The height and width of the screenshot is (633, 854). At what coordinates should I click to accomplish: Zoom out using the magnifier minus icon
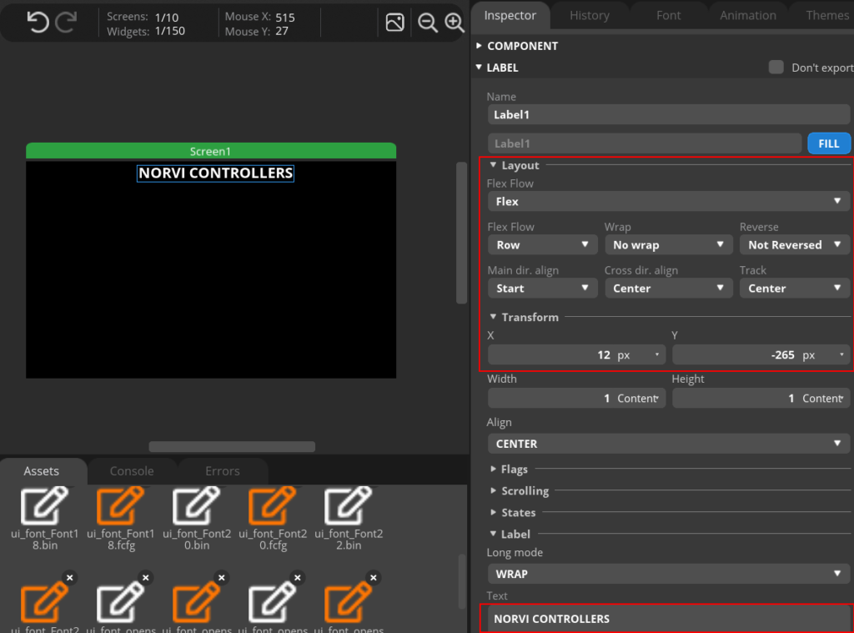[x=428, y=23]
